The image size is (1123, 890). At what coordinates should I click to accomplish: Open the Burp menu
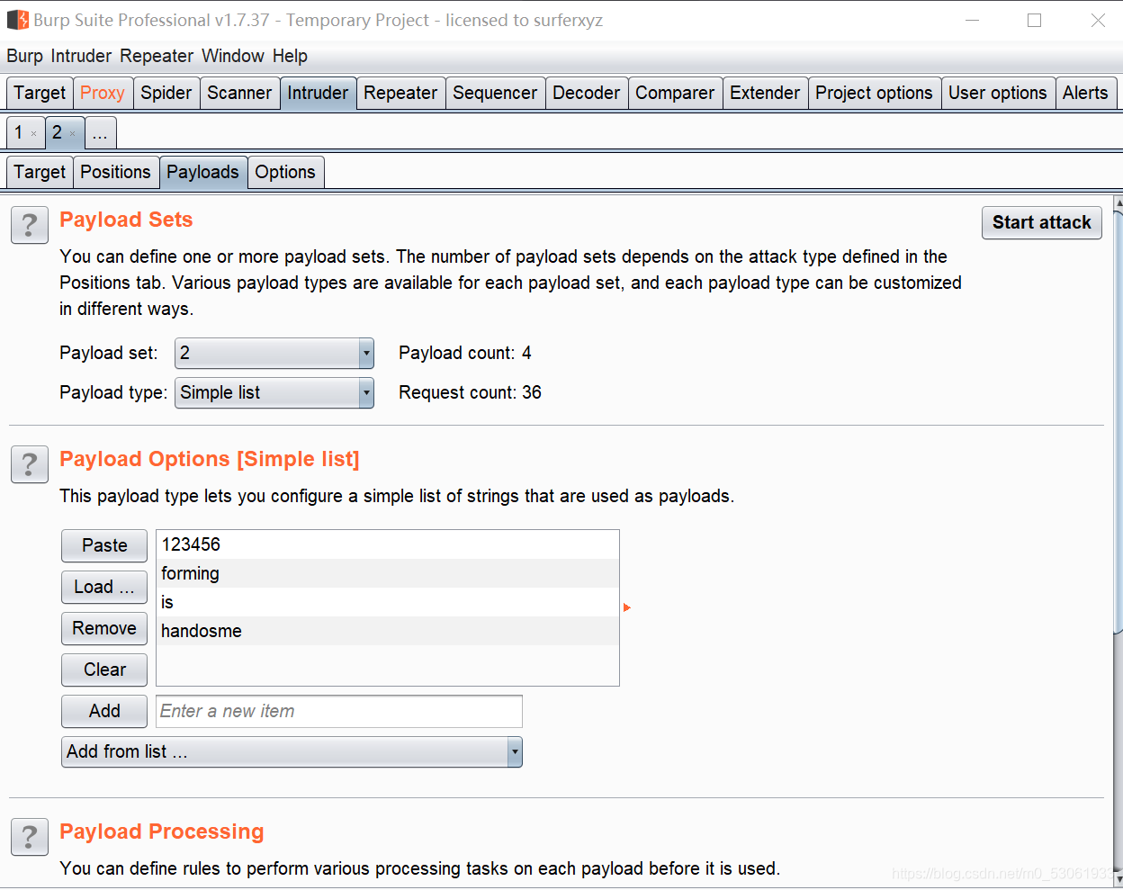[x=24, y=56]
